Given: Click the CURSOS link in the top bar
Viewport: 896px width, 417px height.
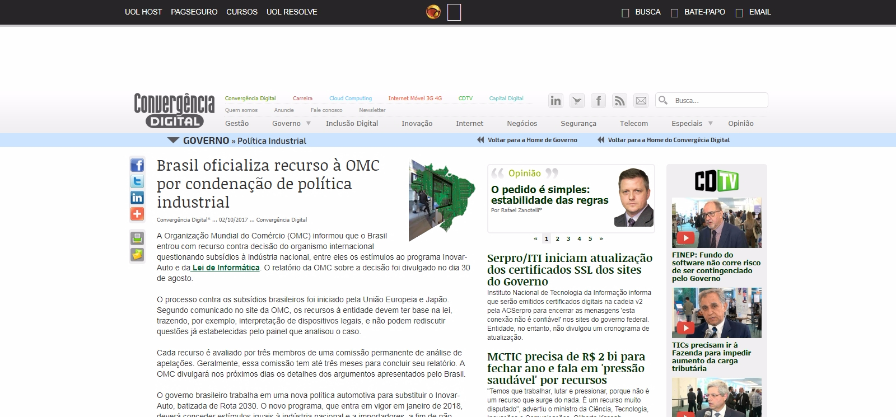Looking at the screenshot, I should 242,12.
